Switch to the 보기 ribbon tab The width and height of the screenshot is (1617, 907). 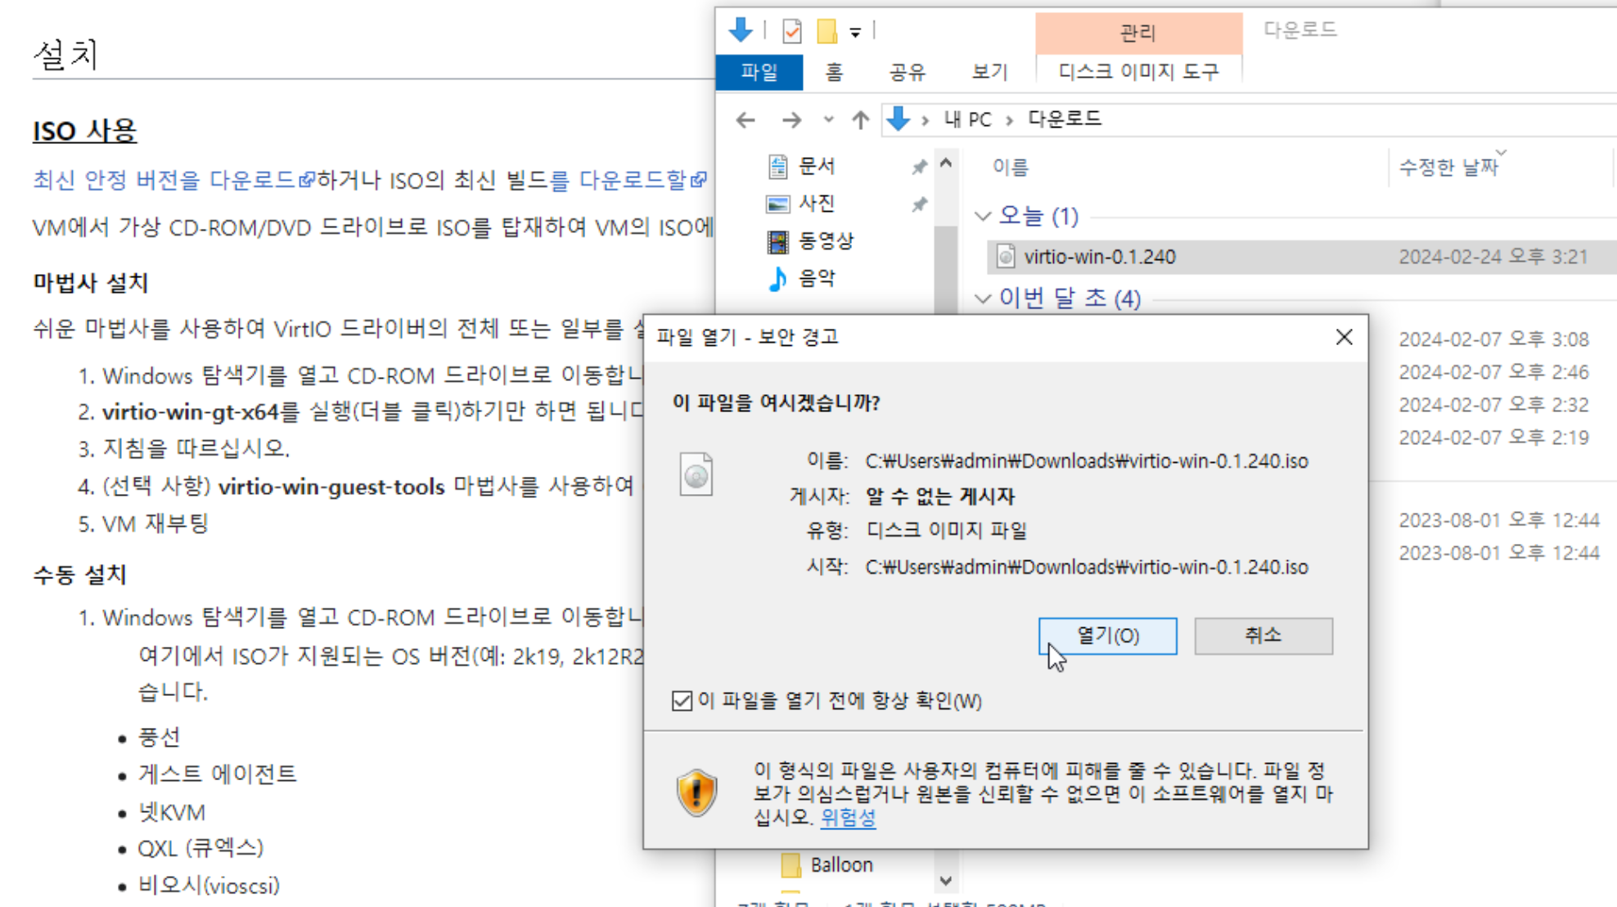(989, 72)
